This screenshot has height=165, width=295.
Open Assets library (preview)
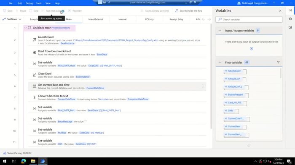(155, 11)
